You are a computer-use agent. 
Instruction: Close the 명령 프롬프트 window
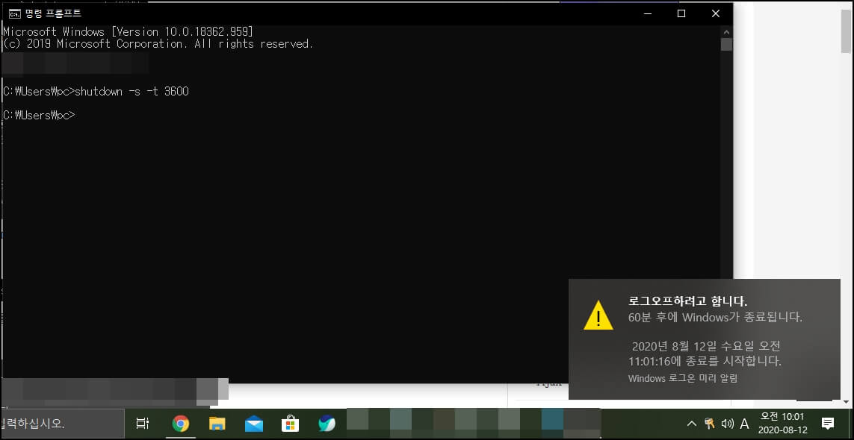pos(716,13)
